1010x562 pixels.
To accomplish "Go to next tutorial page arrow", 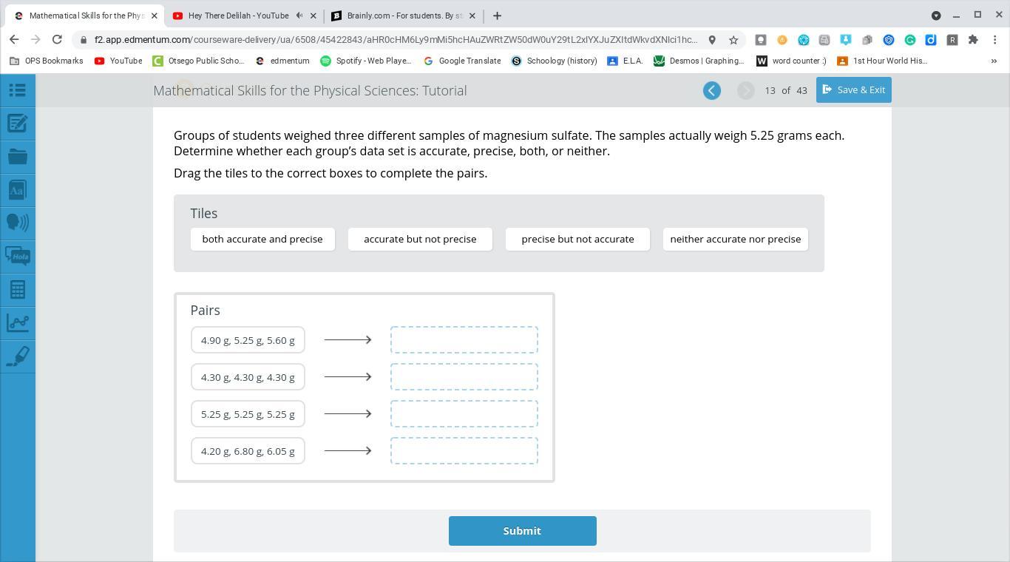I will click(745, 90).
